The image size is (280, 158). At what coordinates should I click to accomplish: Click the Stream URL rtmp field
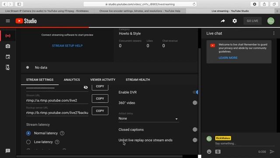[x=57, y=101]
